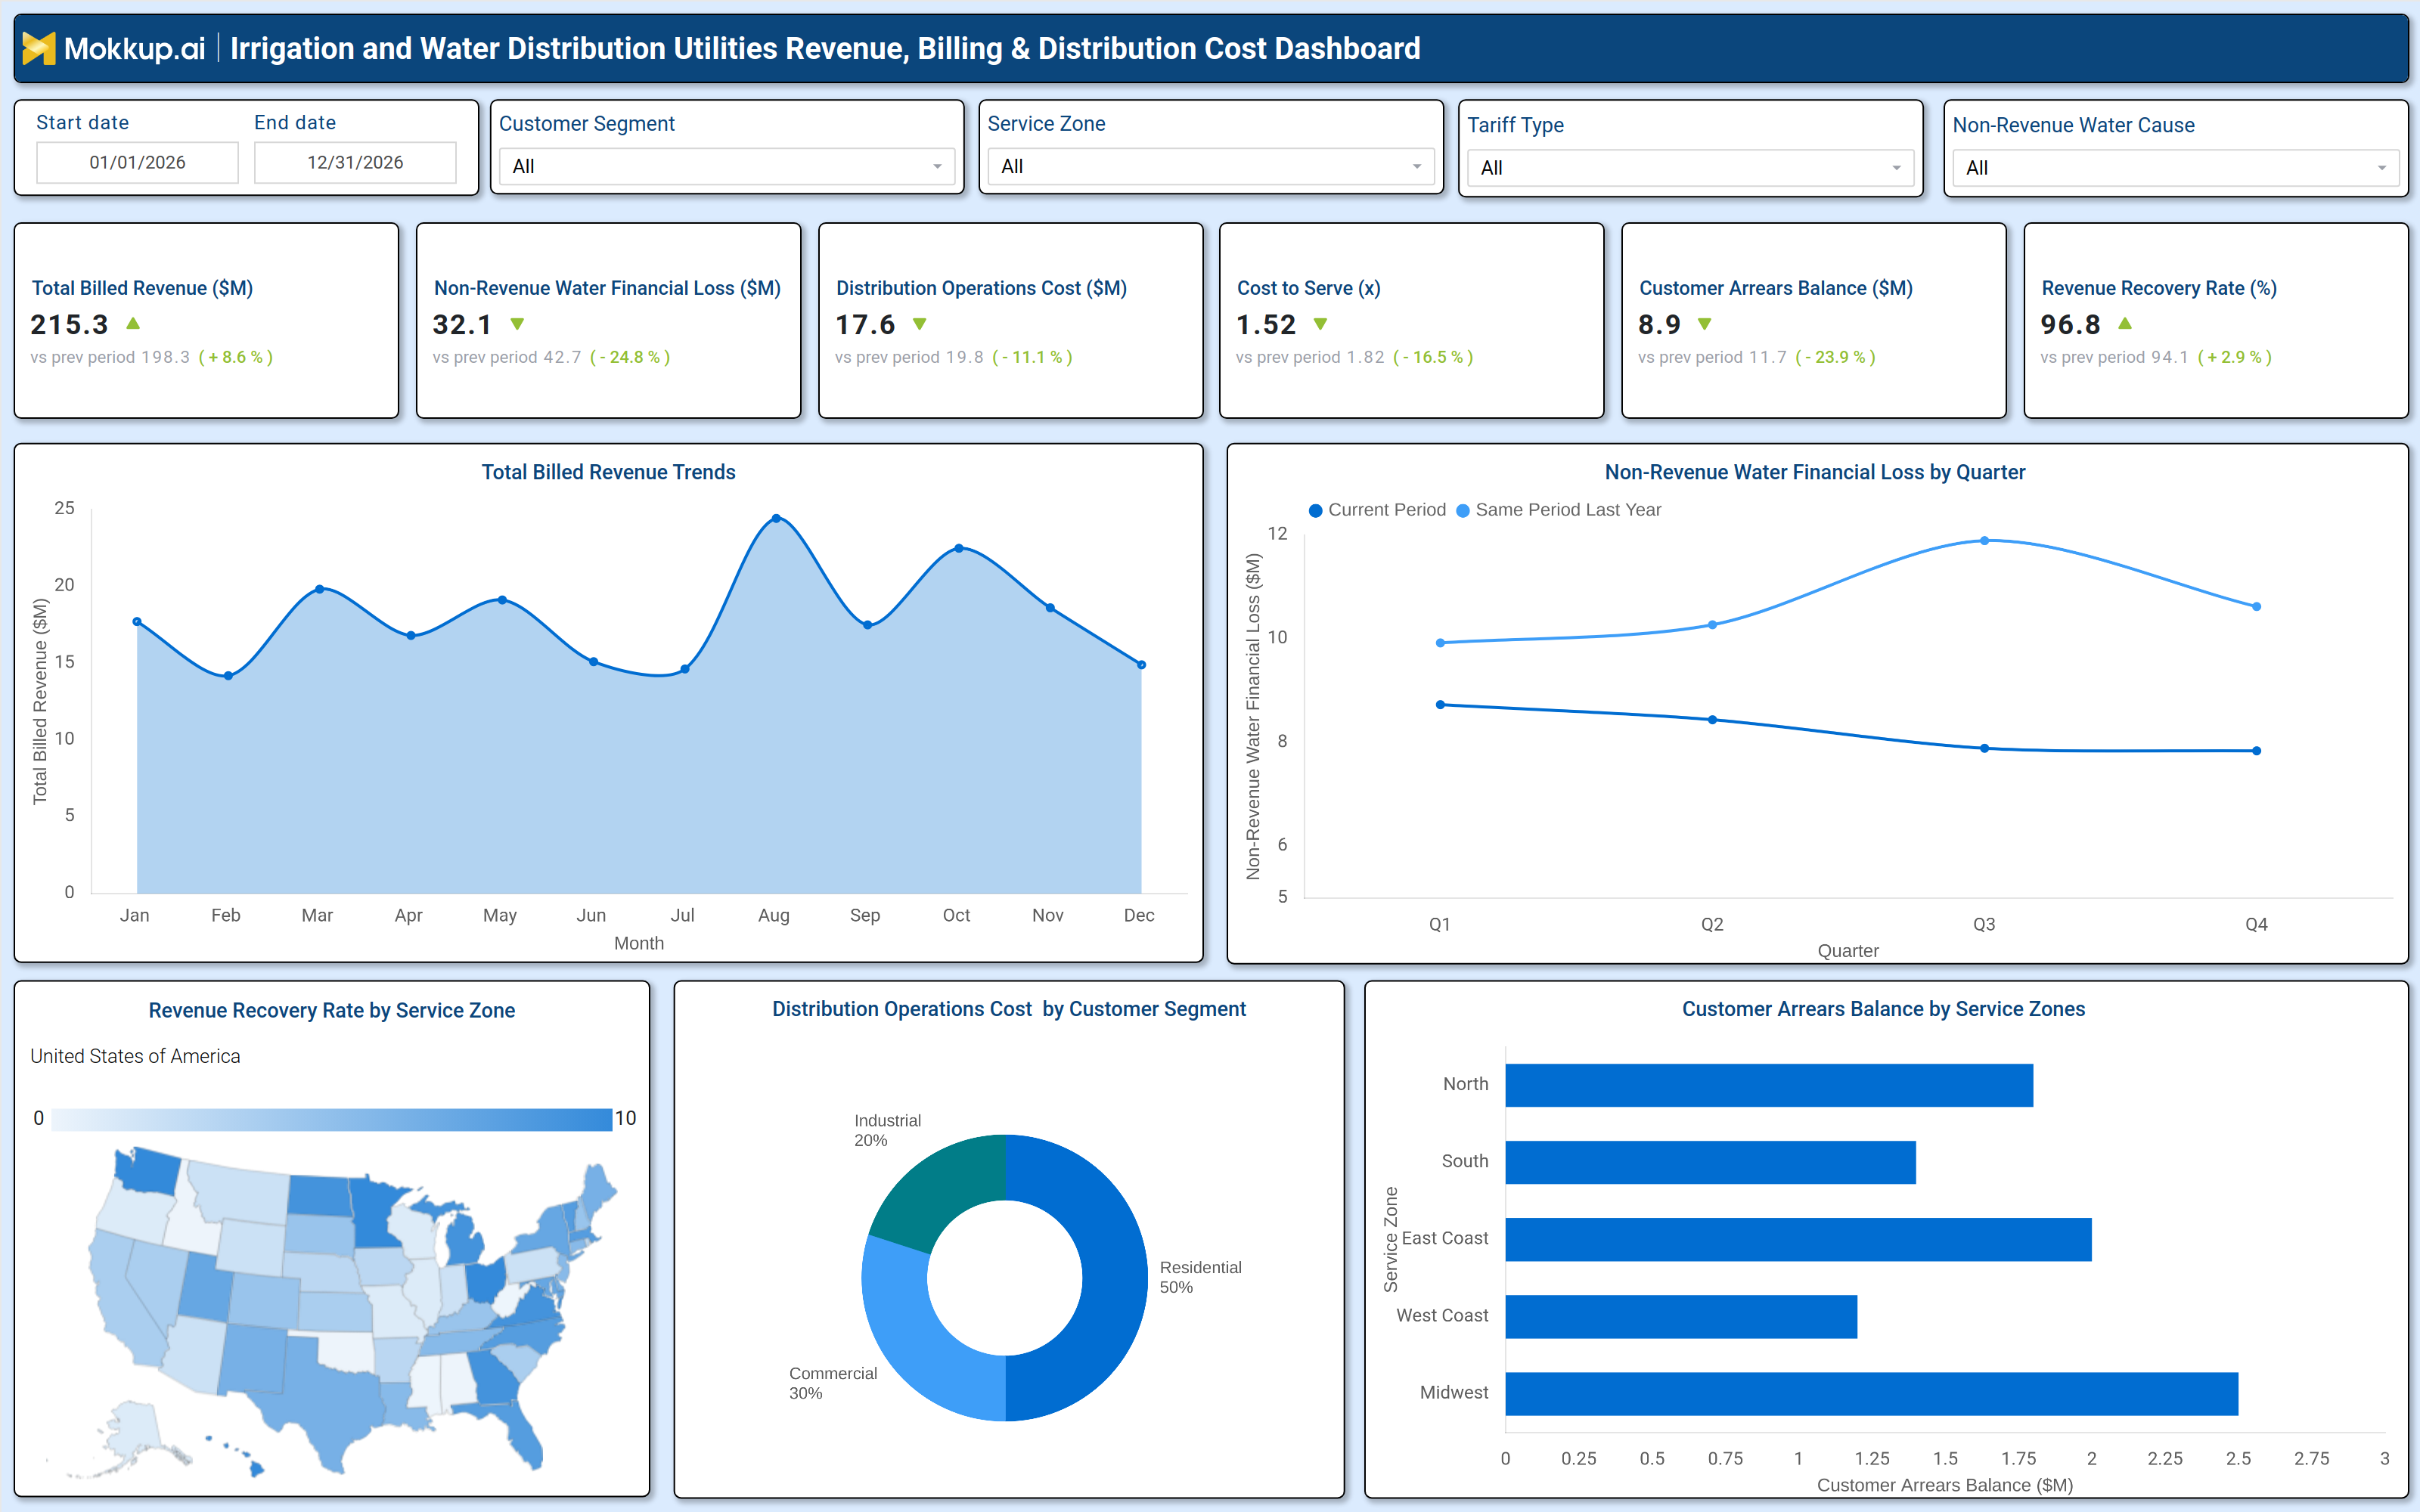The image size is (2420, 1512).
Task: Select the Revenue Recovery Rate KPI card
Action: (x=2215, y=320)
